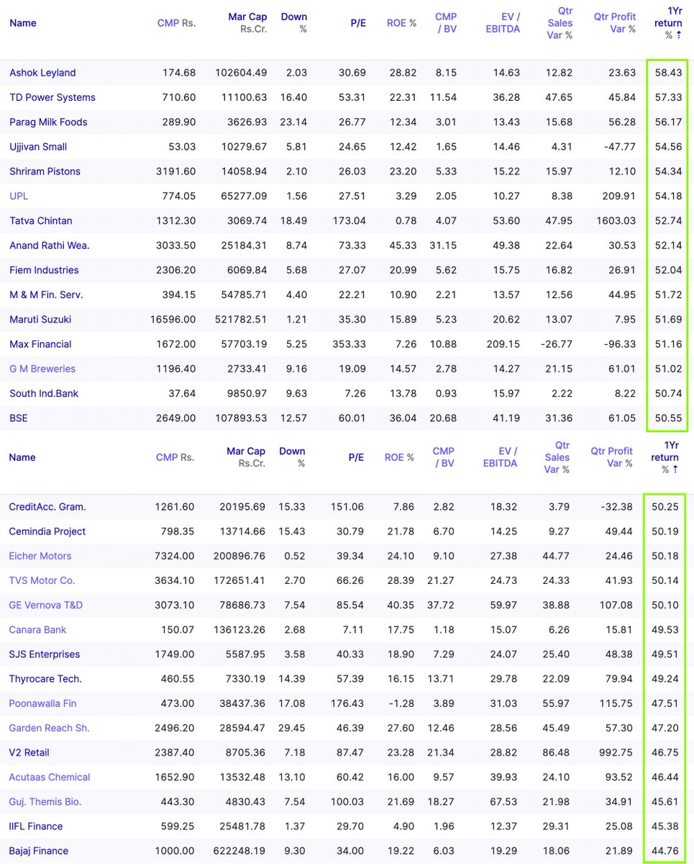The width and height of the screenshot is (694, 864).
Task: Select Tatva Chintan's profit variation 1603.03
Action: [616, 221]
